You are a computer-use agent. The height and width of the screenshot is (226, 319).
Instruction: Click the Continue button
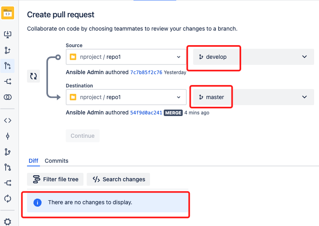pyautogui.click(x=83, y=136)
